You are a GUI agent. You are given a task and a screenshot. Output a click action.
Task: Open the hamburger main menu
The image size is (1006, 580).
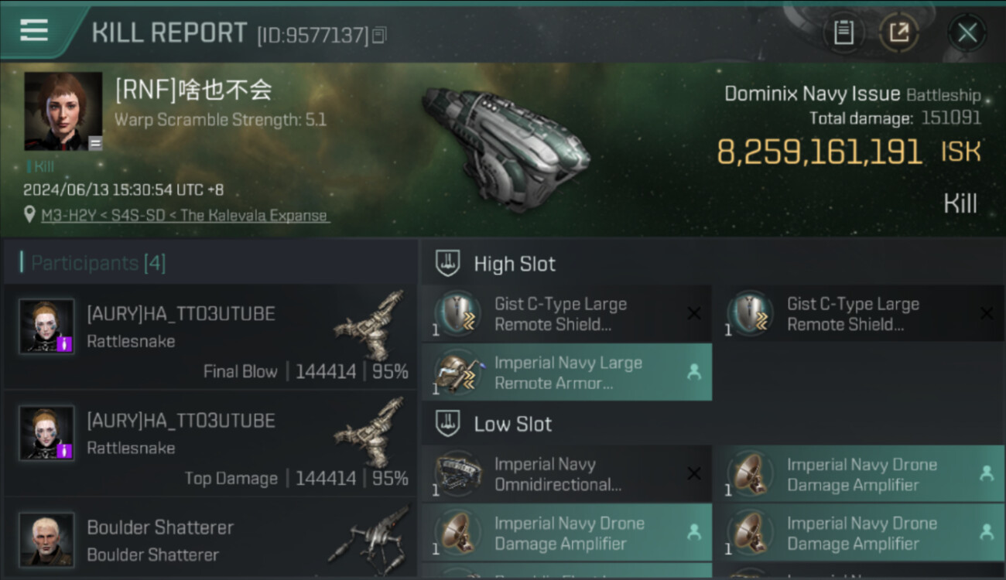34,30
